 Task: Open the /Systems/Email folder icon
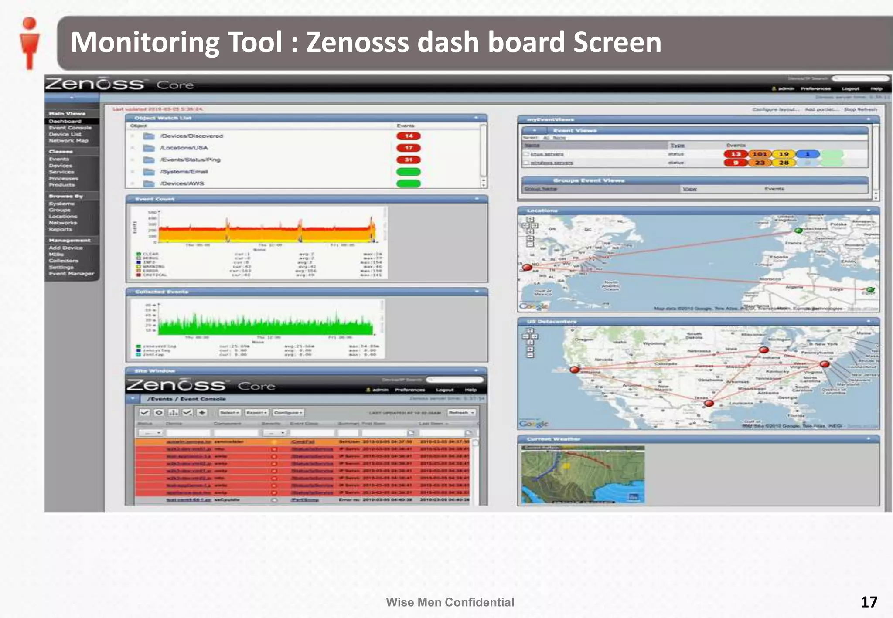149,171
